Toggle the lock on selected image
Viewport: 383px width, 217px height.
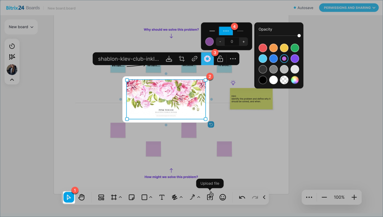click(x=220, y=59)
